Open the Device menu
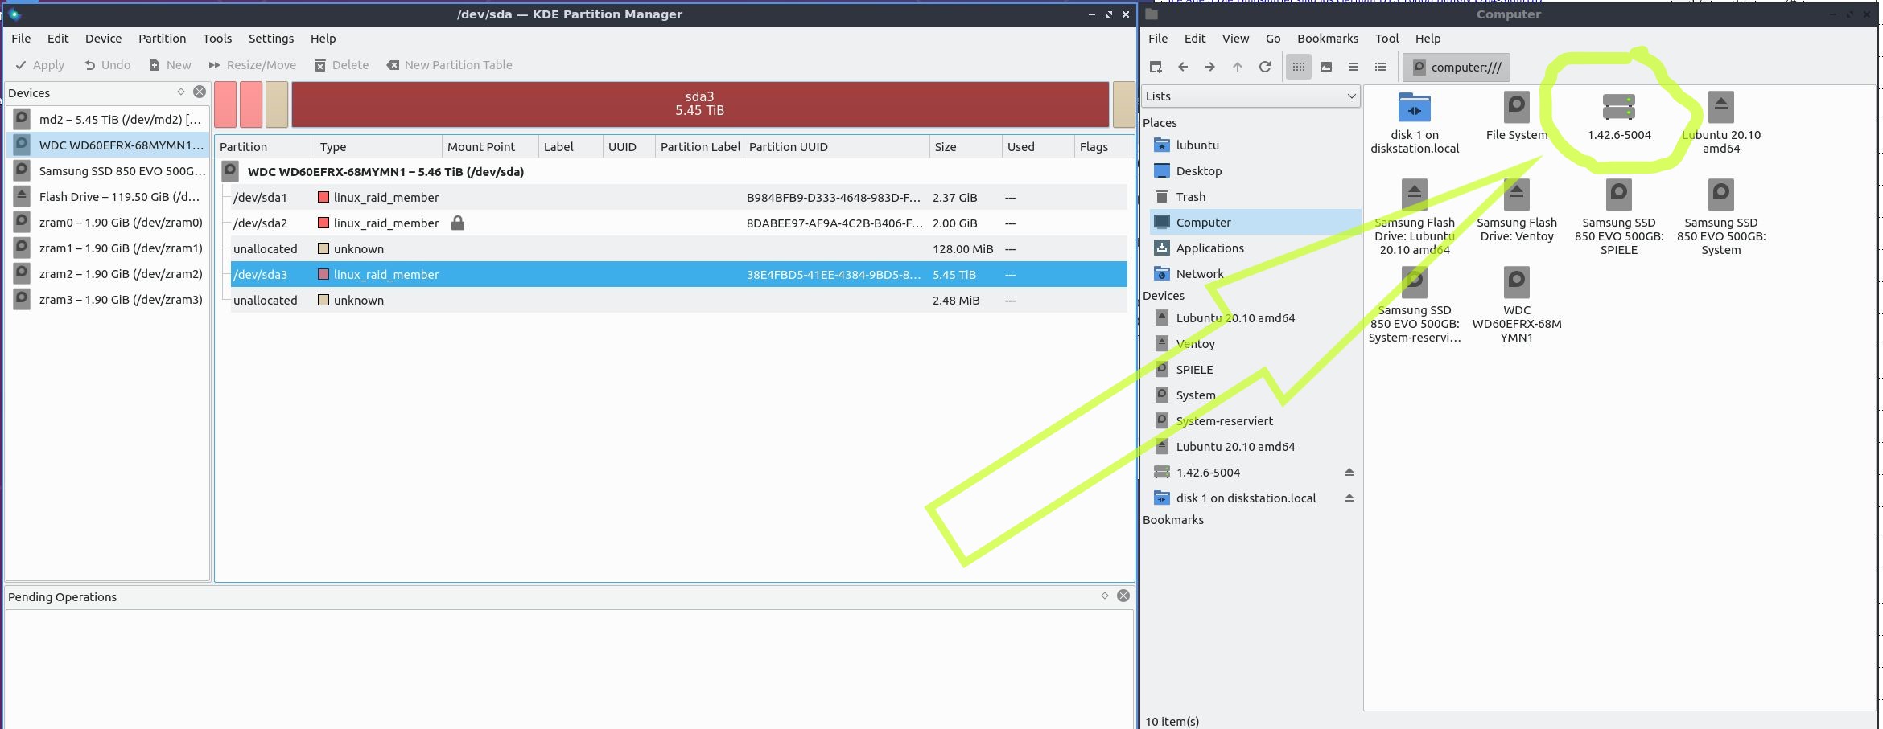Viewport: 1883px width, 729px height. click(103, 39)
